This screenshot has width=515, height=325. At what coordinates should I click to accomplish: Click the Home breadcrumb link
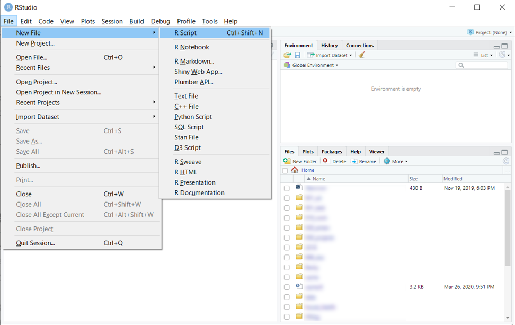tap(308, 170)
